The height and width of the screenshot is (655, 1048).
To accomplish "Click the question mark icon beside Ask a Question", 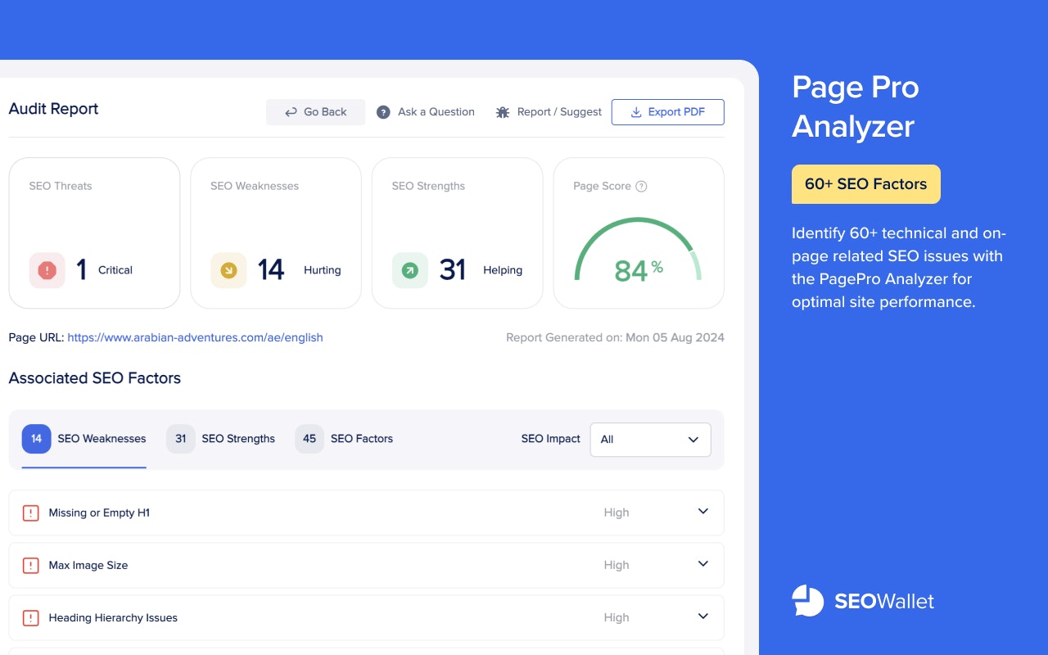I will click(x=383, y=112).
